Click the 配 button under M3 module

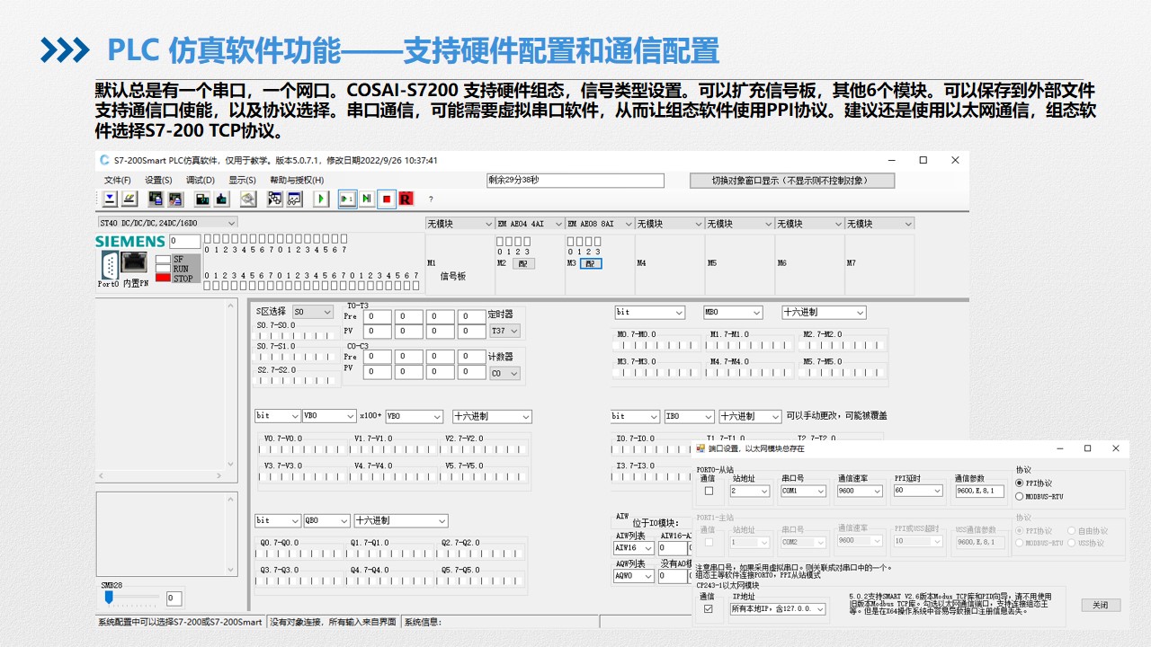(591, 263)
